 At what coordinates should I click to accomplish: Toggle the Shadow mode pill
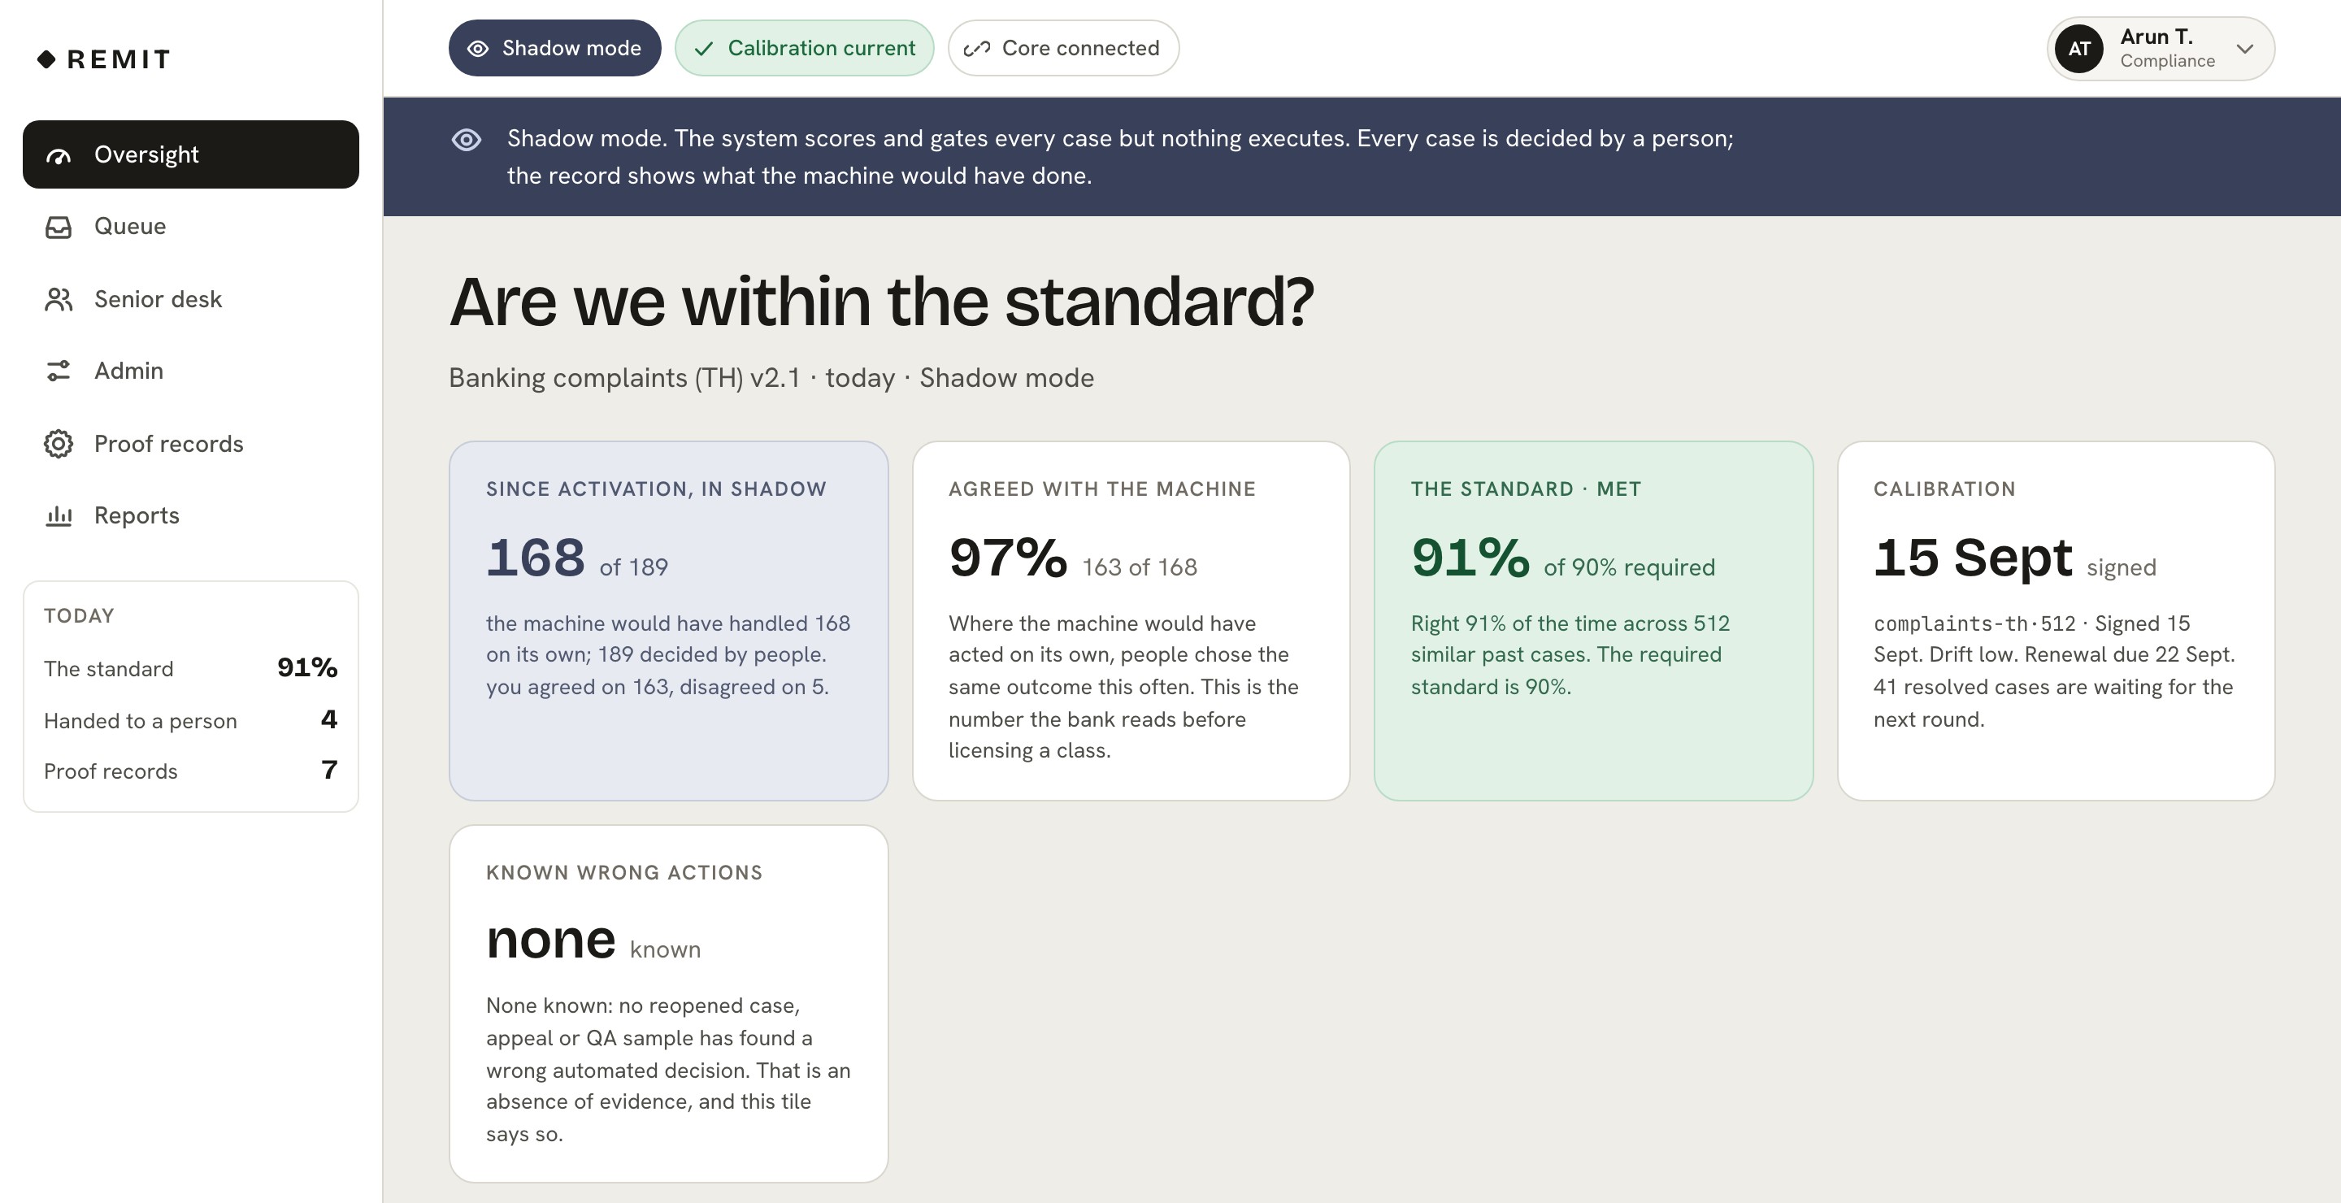pyautogui.click(x=554, y=48)
